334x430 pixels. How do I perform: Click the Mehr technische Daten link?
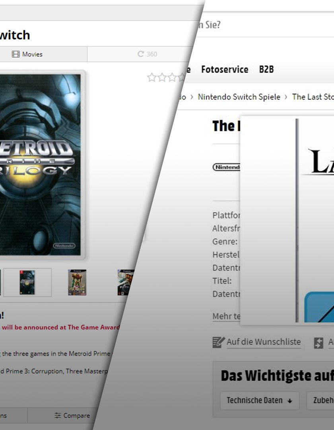pyautogui.click(x=226, y=316)
